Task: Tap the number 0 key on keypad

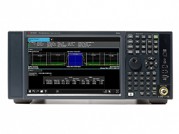Action: click(x=130, y=88)
